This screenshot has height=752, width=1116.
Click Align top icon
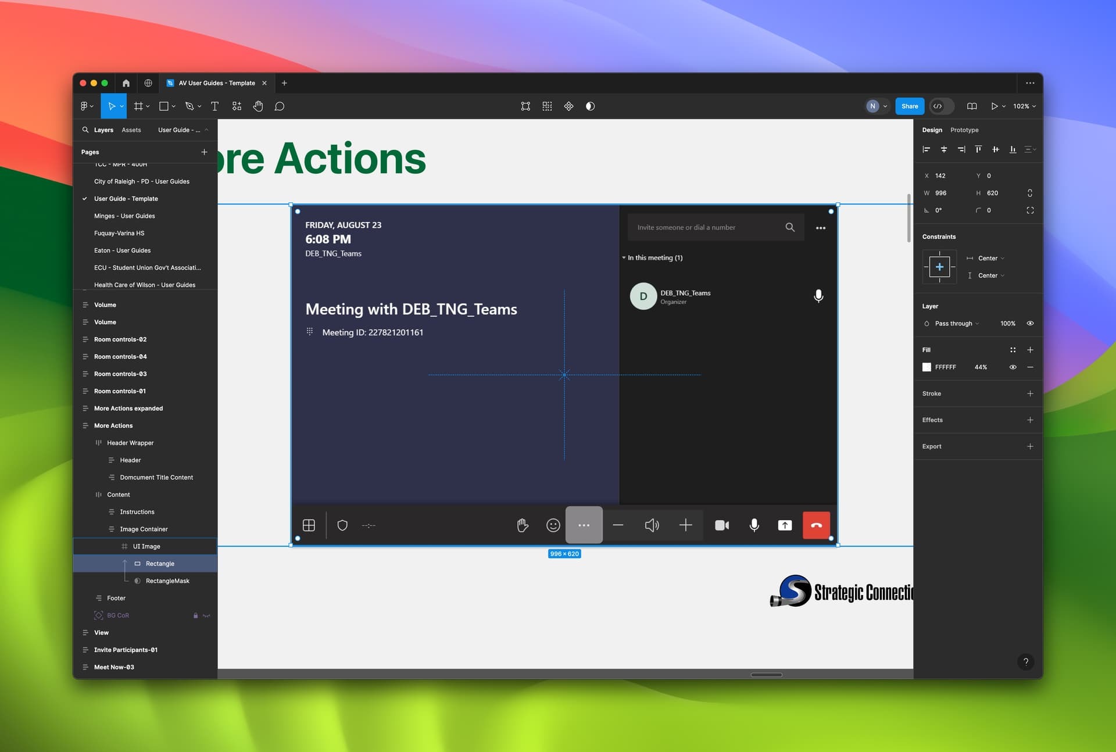(x=978, y=149)
